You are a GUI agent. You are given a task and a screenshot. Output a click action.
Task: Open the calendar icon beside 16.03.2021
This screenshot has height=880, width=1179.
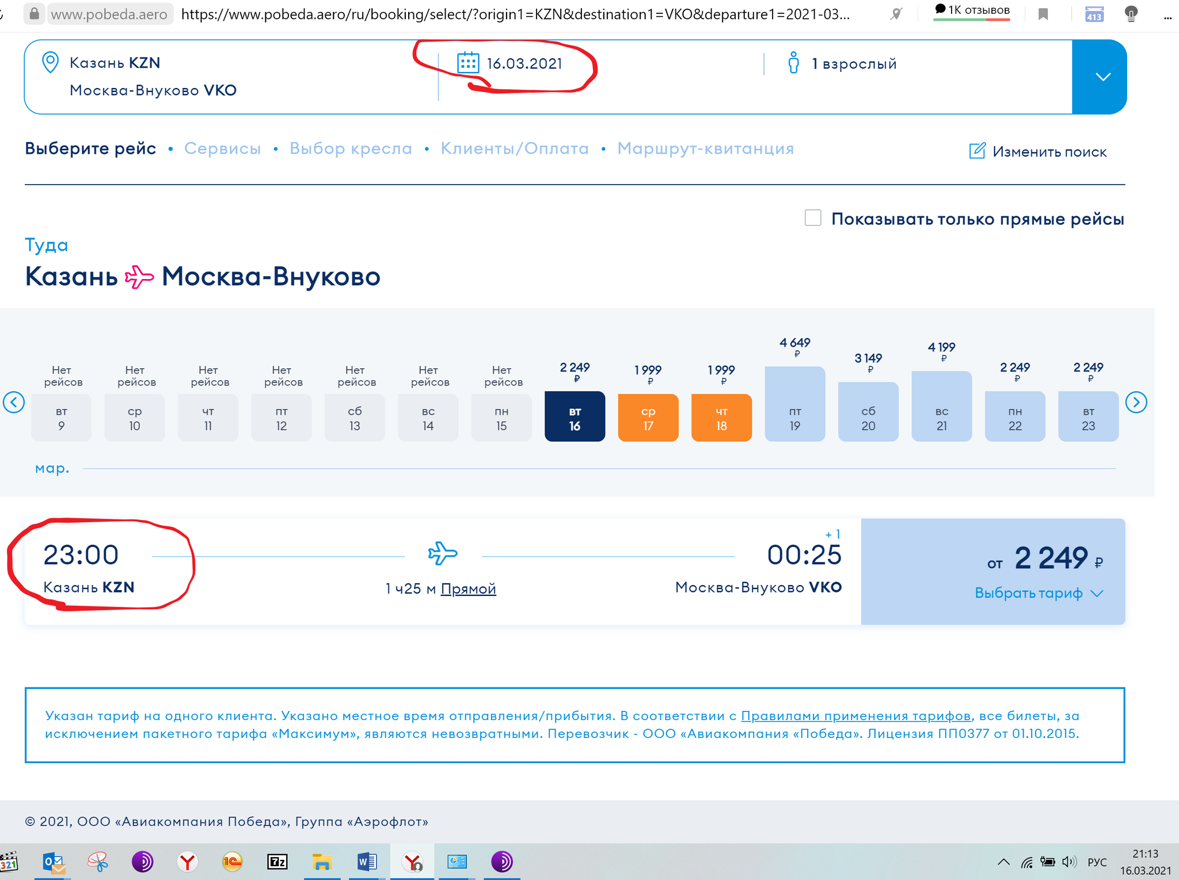pyautogui.click(x=467, y=63)
